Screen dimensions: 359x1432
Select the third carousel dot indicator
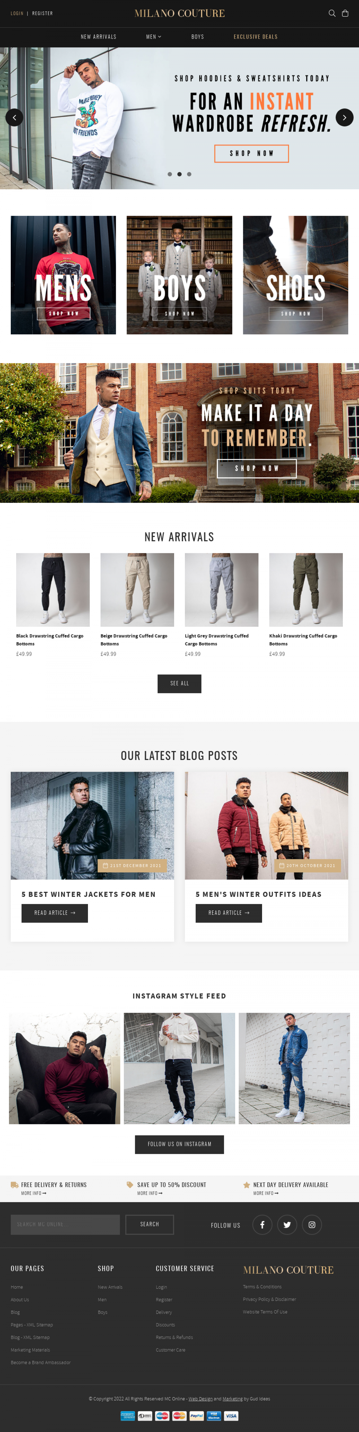189,174
